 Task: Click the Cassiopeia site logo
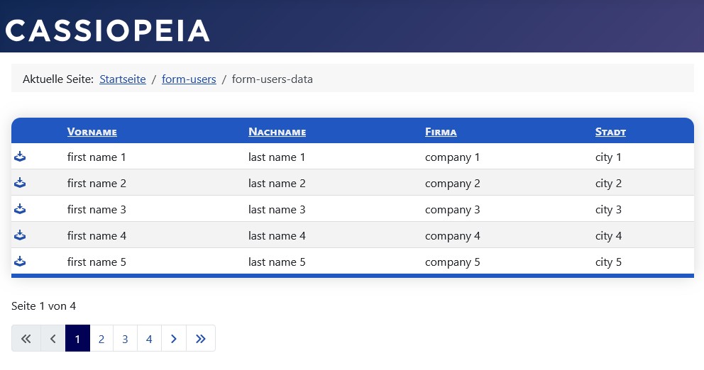click(108, 30)
